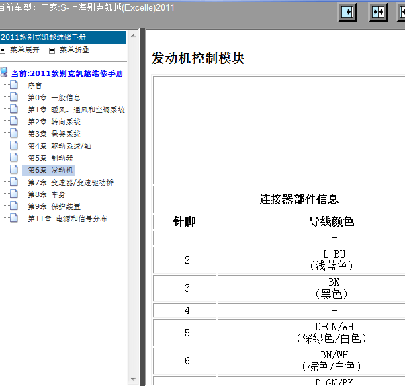405x386 pixels.
Task: Open the 序言 tree entry
Action: [35, 85]
